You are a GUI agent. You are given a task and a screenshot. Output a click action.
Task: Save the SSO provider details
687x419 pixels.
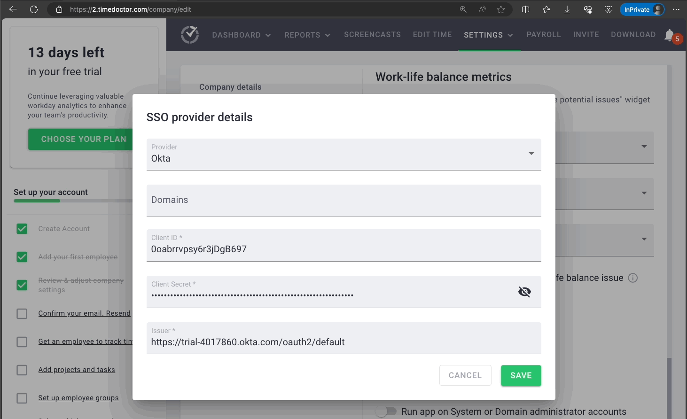[521, 375]
